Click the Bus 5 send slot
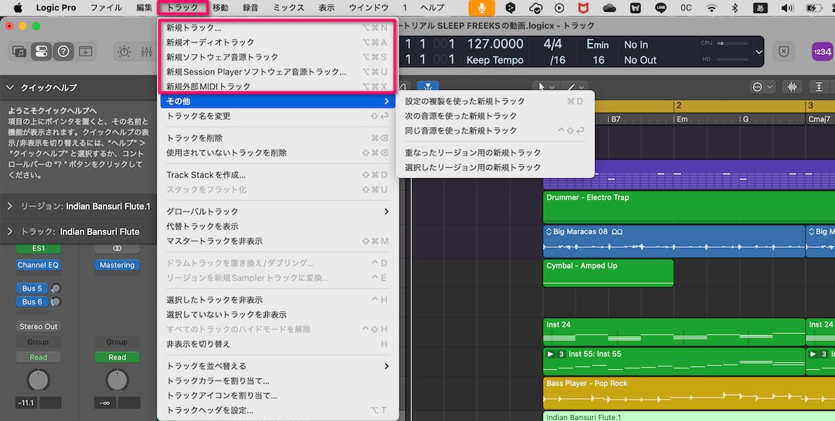Screen dimensions: 835x421 coord(32,288)
